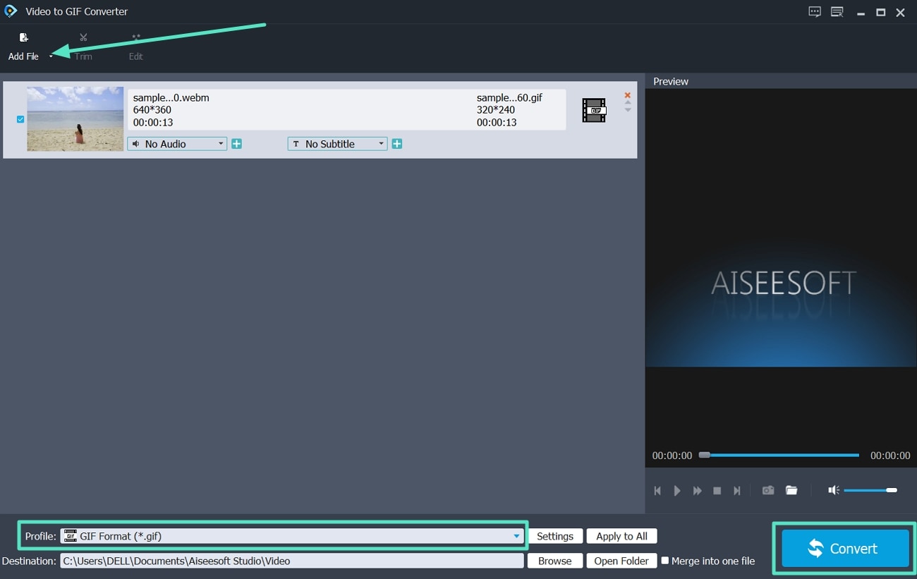This screenshot has height=579, width=917.
Task: Move the file up with the up arrow
Action: point(627,103)
